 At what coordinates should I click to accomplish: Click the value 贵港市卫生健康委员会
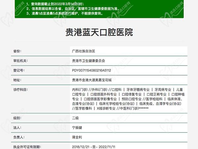88,61
